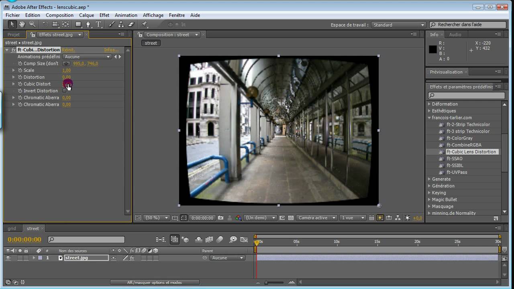Select the Hand tool
The width and height of the screenshot is (514, 289).
tap(22, 24)
